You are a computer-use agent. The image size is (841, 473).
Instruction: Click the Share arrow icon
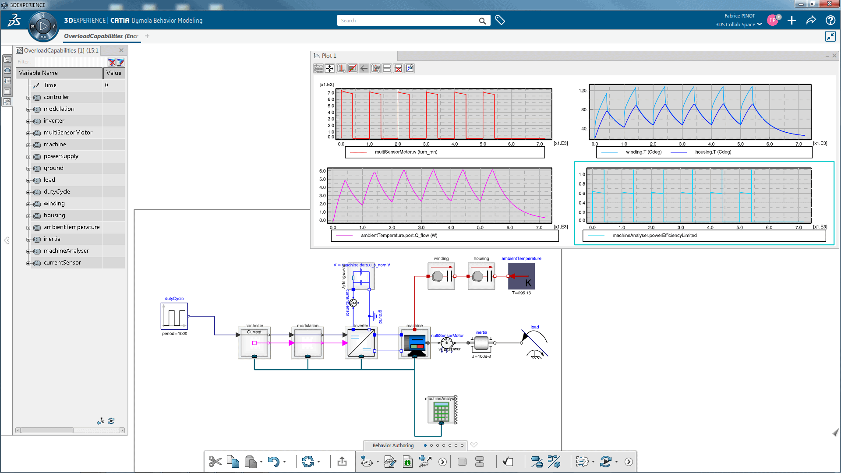(x=811, y=20)
